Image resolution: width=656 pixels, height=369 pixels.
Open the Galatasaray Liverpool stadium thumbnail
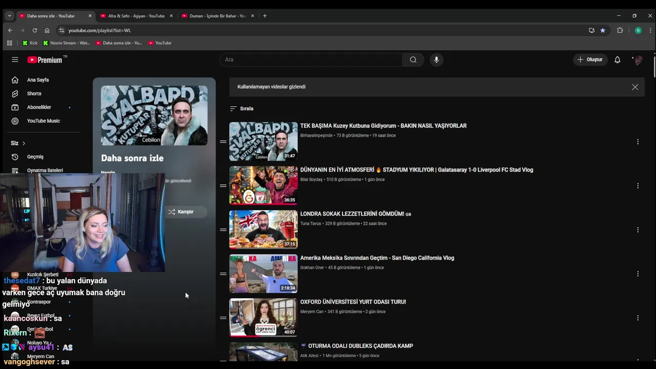pos(263,186)
